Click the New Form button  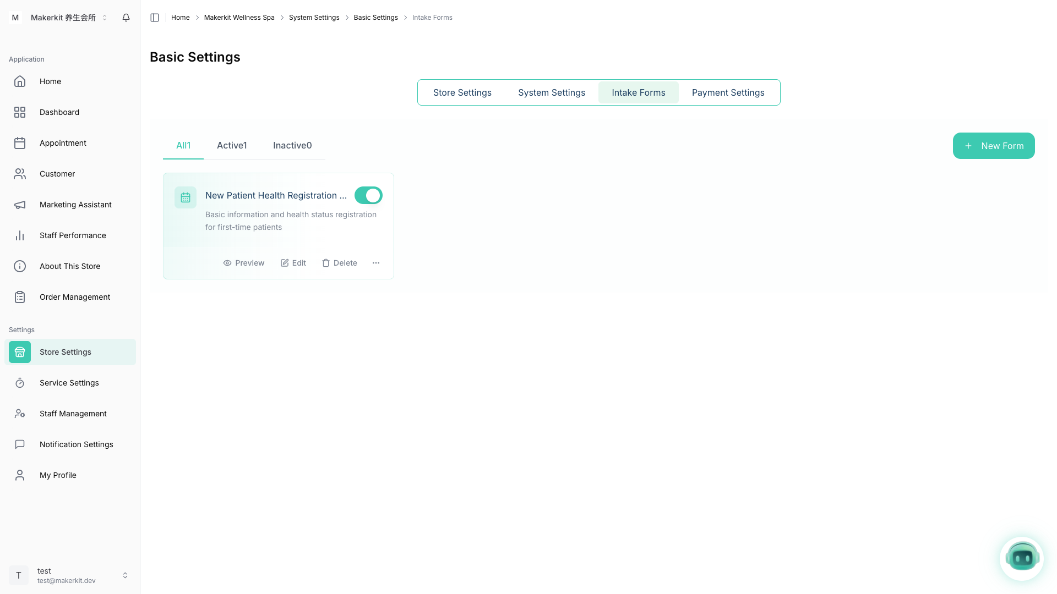994,145
